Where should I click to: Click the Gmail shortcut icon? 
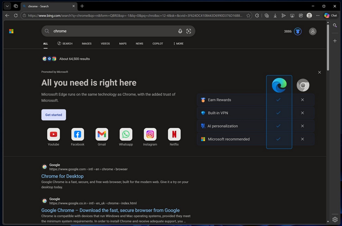coord(101,134)
